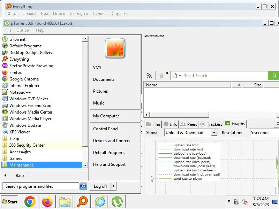Click the green search magnifier button

click(274, 76)
